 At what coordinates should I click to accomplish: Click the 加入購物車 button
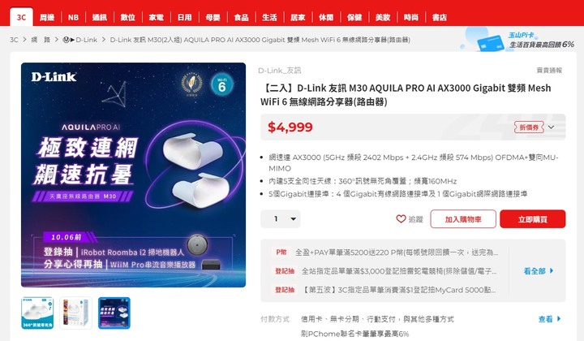pos(463,219)
